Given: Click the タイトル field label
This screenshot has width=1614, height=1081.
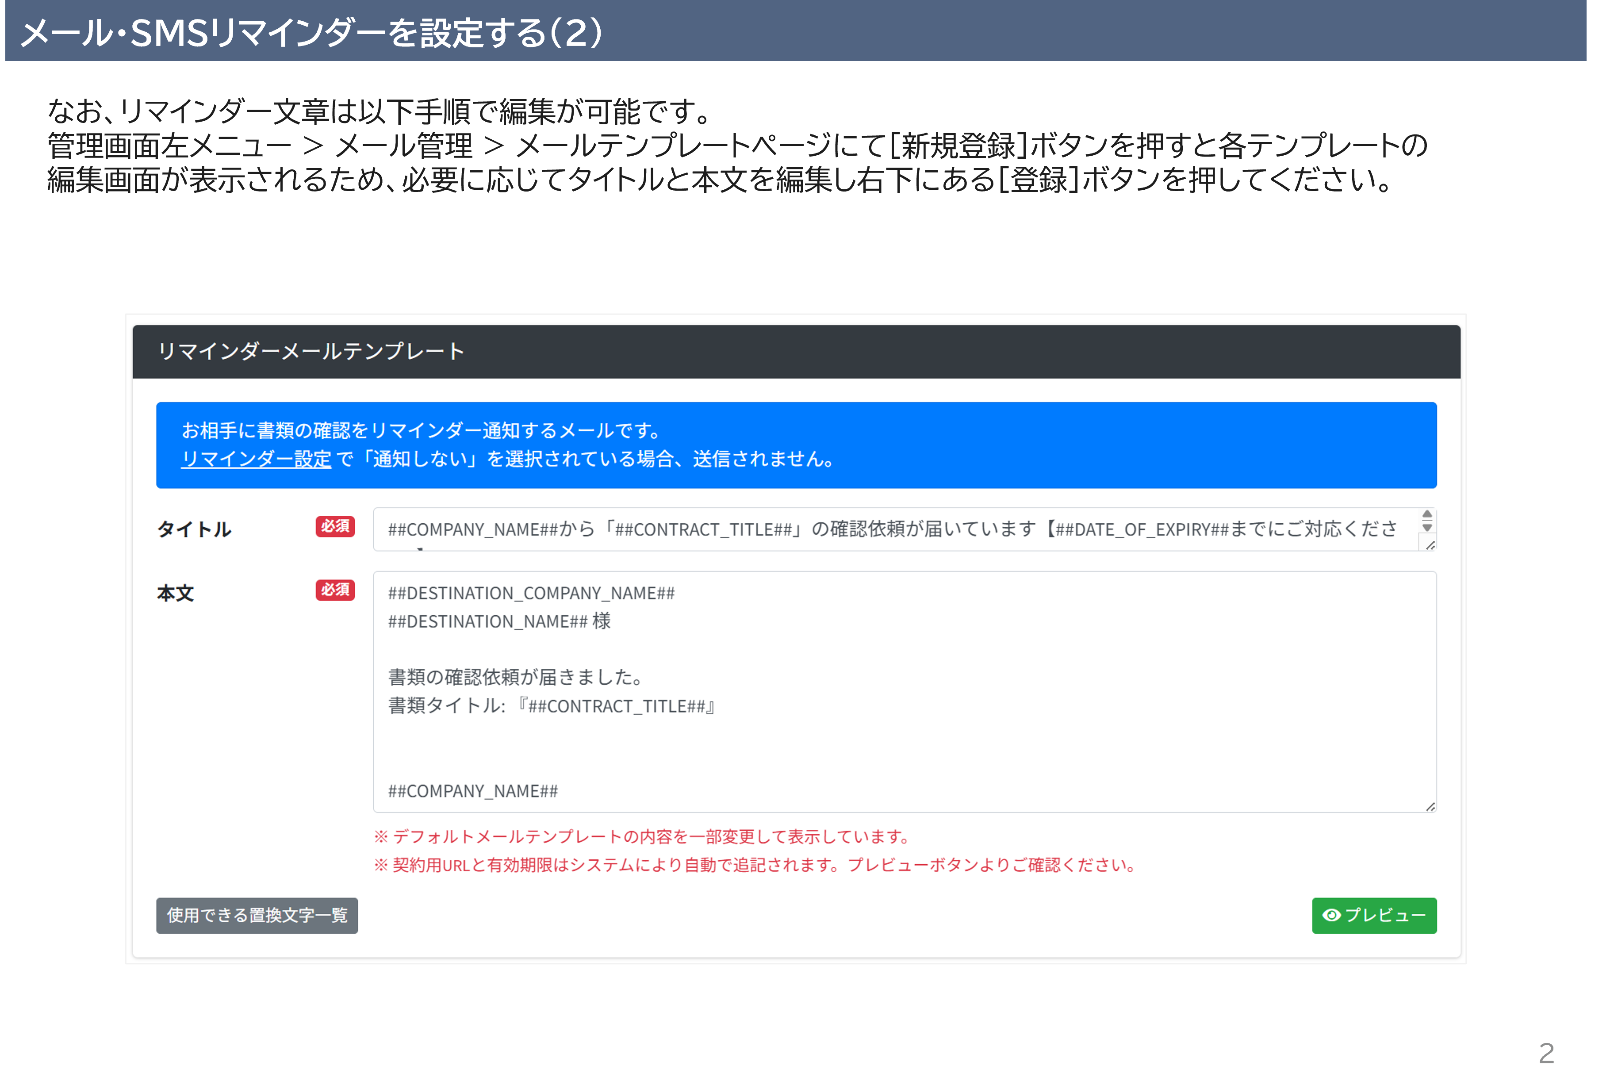Looking at the screenshot, I should 194,529.
